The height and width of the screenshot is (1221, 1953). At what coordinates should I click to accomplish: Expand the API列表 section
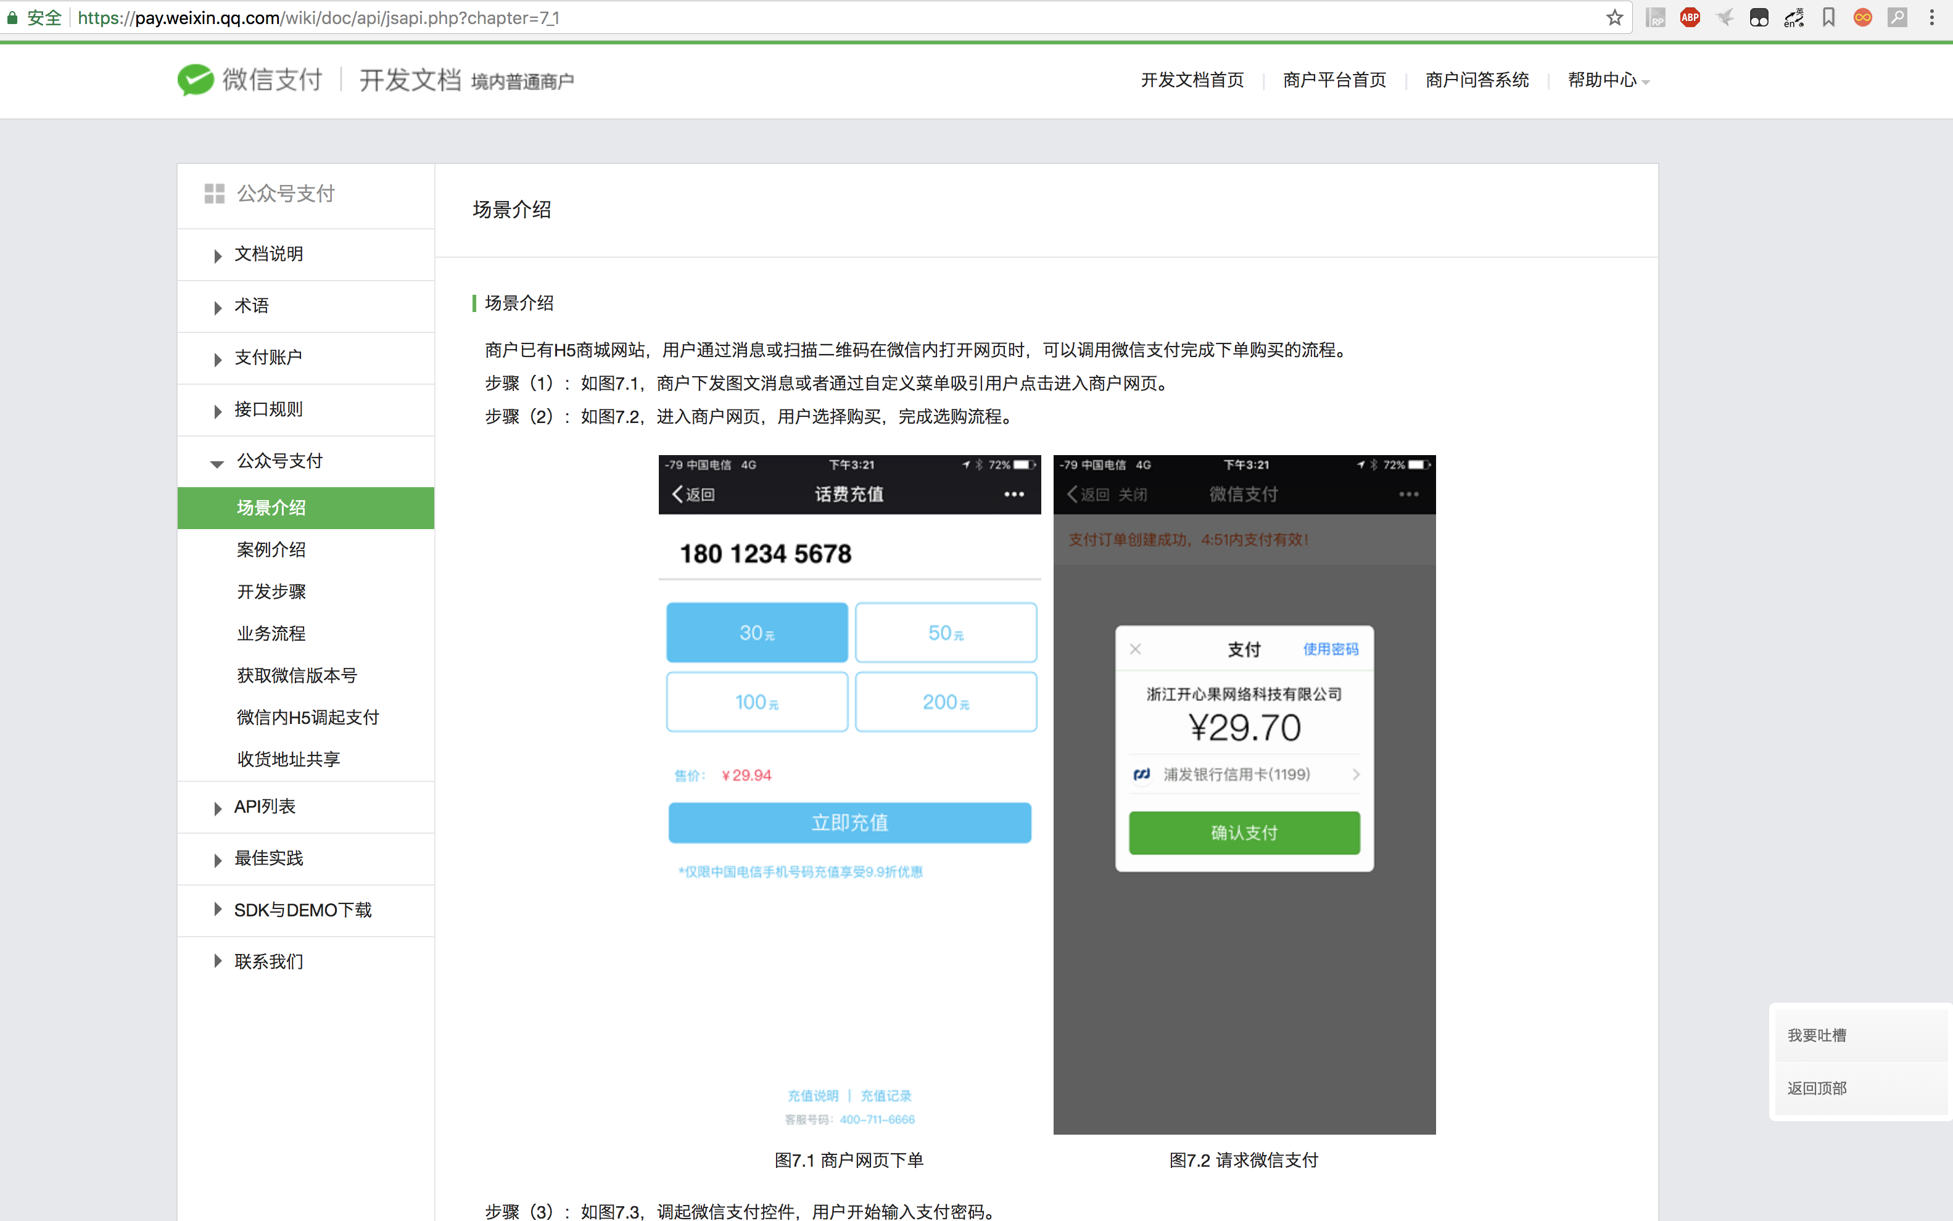click(x=306, y=807)
